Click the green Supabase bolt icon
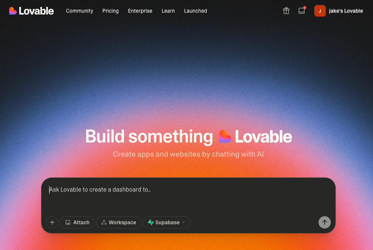 click(x=151, y=222)
